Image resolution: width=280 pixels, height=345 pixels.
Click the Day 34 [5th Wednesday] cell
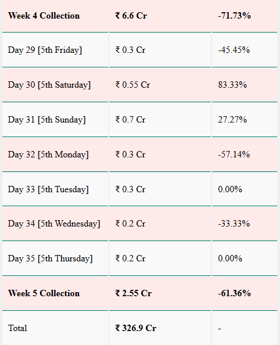[54, 224]
